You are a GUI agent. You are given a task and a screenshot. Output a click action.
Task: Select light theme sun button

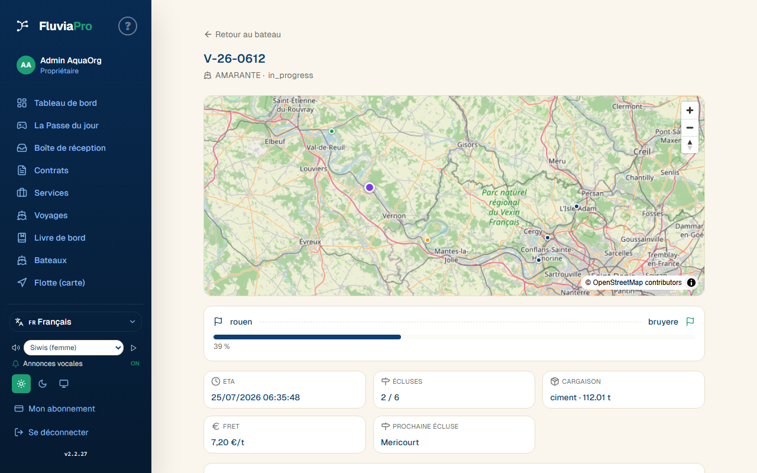point(21,384)
